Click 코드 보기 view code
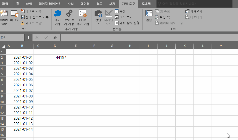This screenshot has height=140, width=238. 124,17
